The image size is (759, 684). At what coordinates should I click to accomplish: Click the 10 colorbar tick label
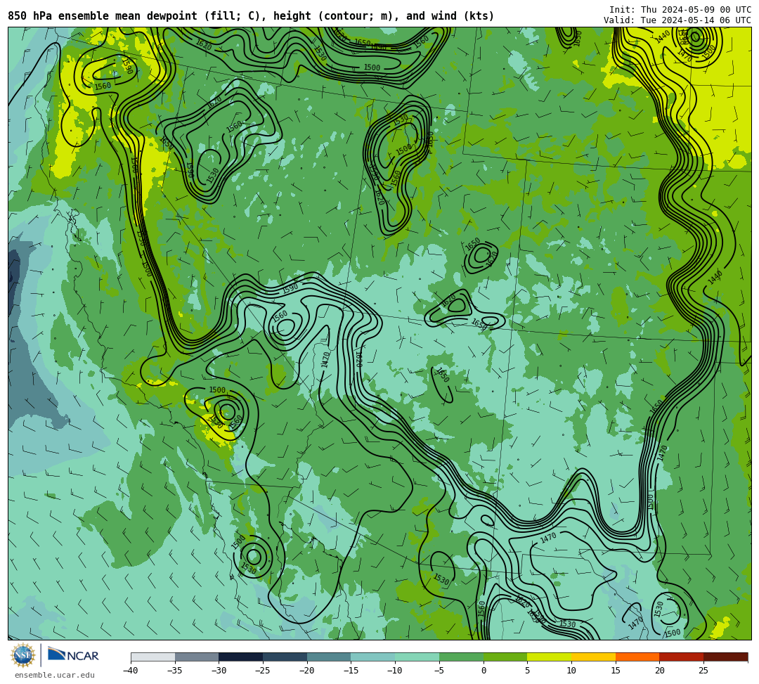coord(571,671)
